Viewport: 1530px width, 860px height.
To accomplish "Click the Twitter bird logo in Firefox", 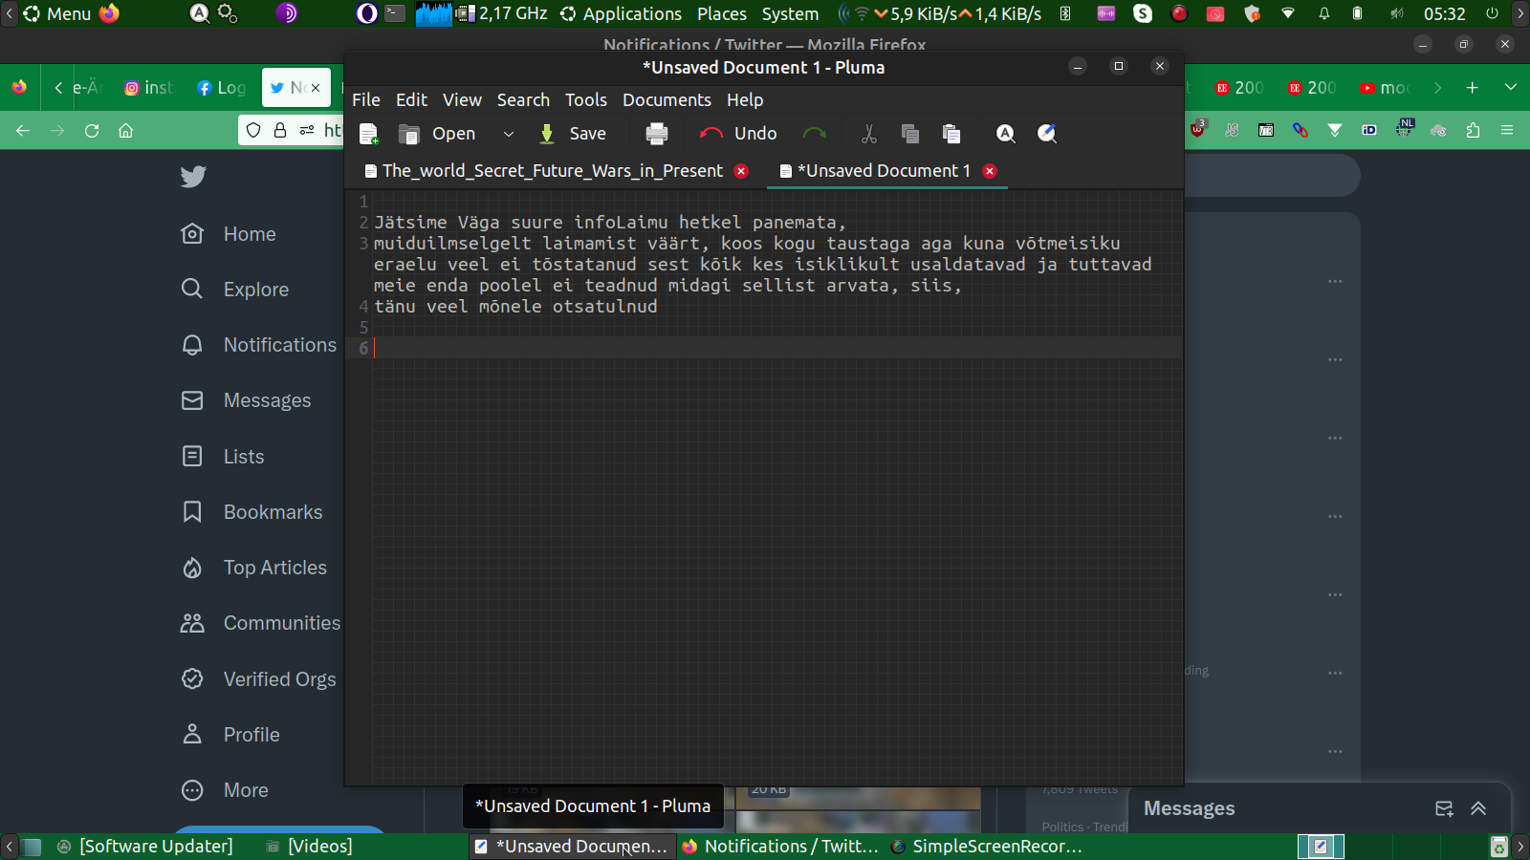I will pos(193,177).
